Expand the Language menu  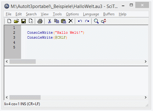(91, 14)
